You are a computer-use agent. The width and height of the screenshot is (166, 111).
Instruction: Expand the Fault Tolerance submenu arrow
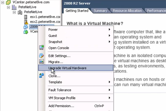click(x=110, y=90)
